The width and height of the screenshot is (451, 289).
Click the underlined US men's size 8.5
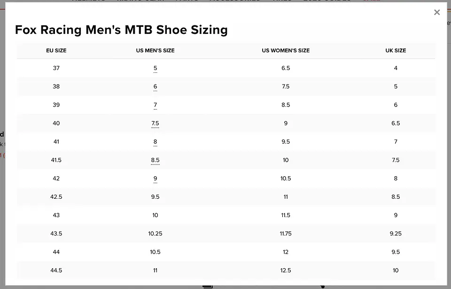coord(156,160)
